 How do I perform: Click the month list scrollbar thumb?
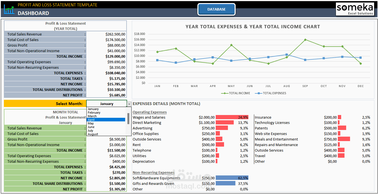click(x=128, y=118)
